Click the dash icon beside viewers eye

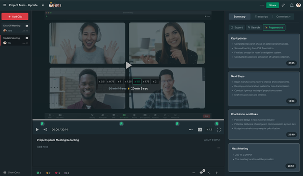193,173
